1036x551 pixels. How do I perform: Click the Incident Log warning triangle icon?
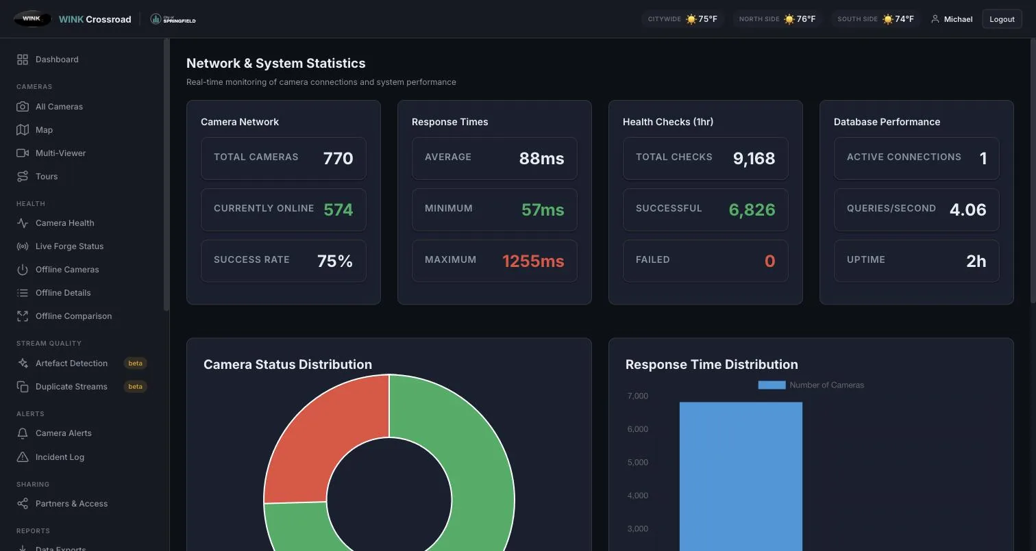coord(23,457)
